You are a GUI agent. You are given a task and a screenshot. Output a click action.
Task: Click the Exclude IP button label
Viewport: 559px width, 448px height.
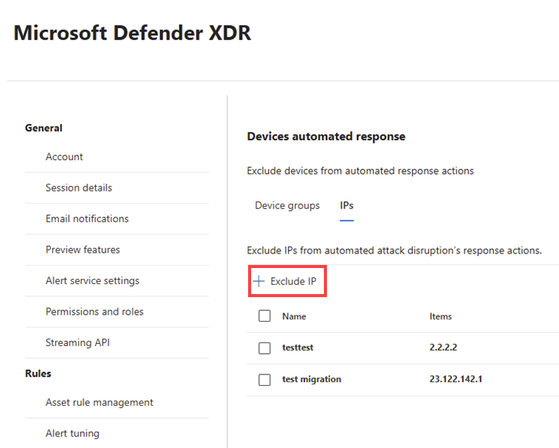(293, 282)
